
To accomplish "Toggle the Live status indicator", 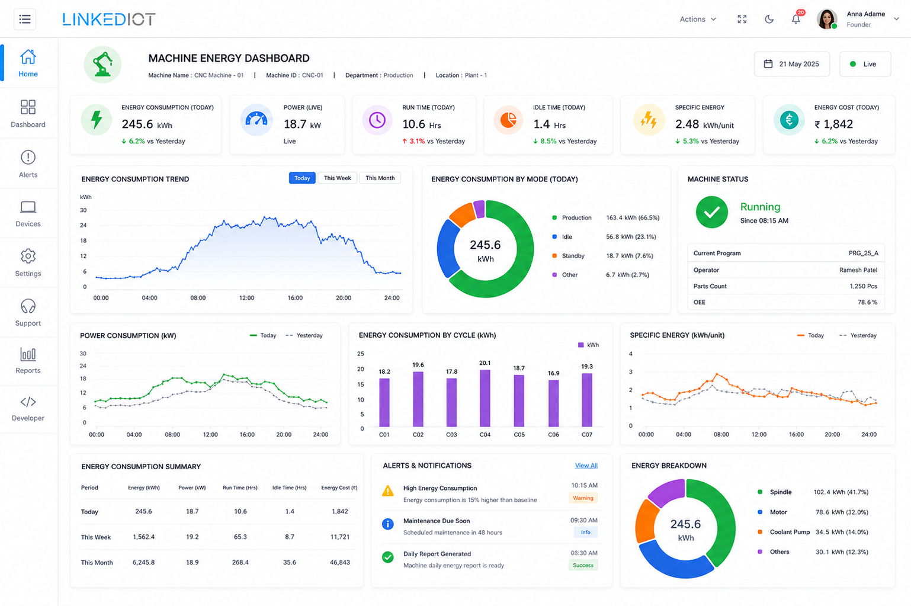I will tap(865, 64).
